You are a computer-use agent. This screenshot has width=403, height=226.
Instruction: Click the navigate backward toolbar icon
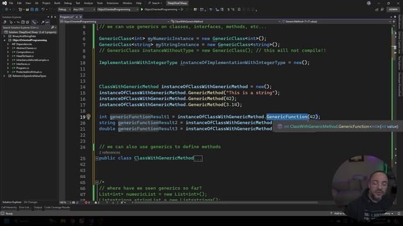click(x=6, y=9)
